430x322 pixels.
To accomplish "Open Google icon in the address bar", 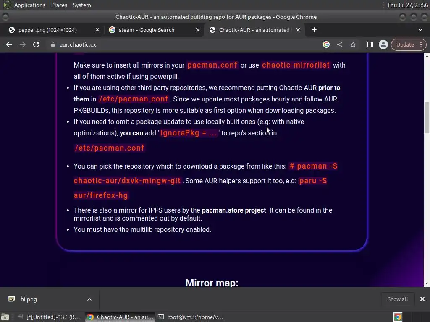I will pos(326,44).
